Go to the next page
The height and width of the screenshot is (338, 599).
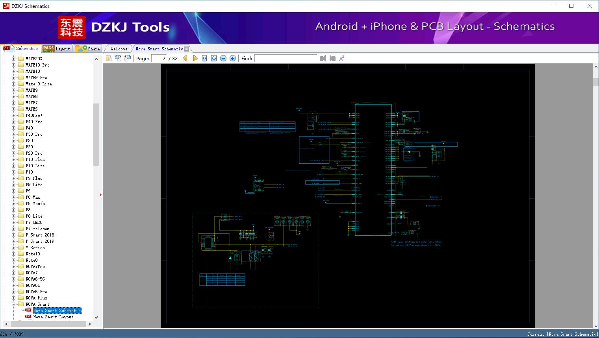(x=195, y=58)
